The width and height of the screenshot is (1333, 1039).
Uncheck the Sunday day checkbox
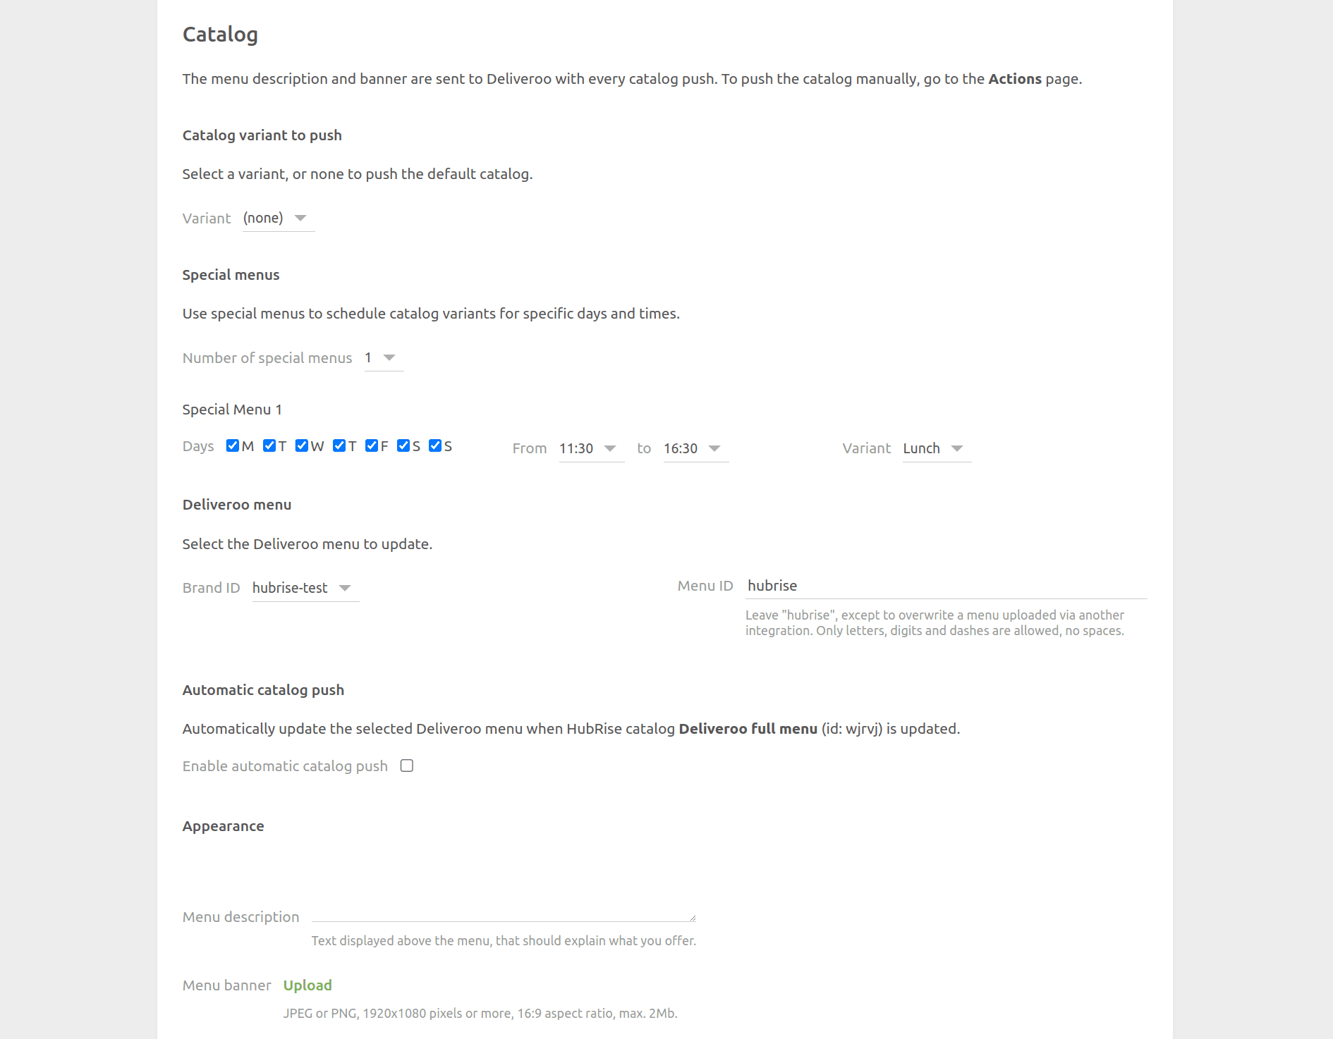[x=435, y=445]
